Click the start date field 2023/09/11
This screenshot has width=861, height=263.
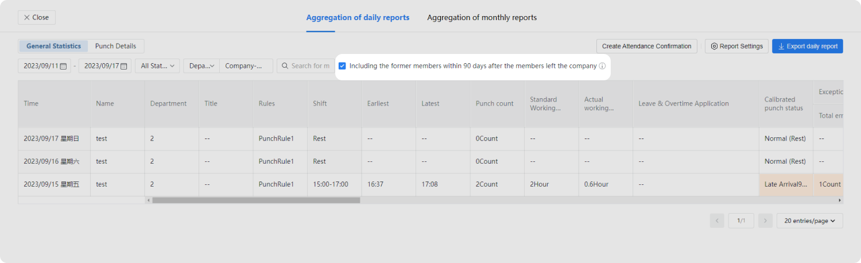[44, 66]
